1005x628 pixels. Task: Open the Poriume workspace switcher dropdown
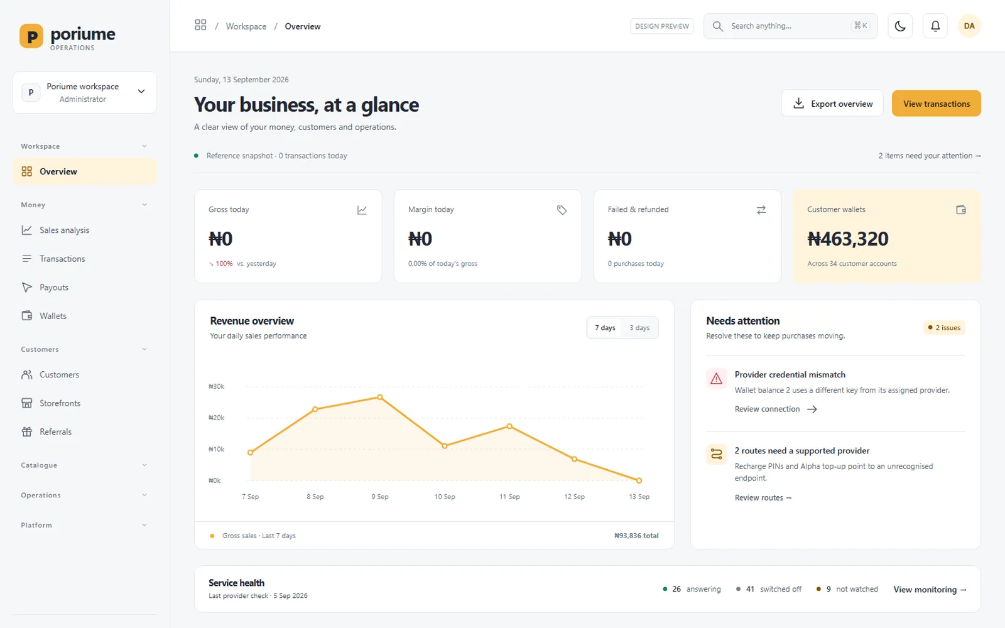85,92
